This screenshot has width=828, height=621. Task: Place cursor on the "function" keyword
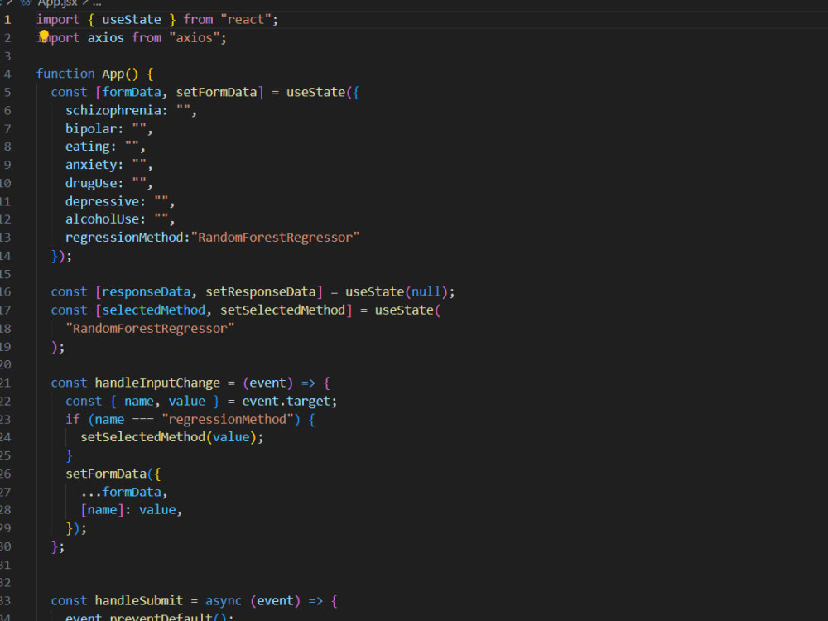tap(65, 74)
